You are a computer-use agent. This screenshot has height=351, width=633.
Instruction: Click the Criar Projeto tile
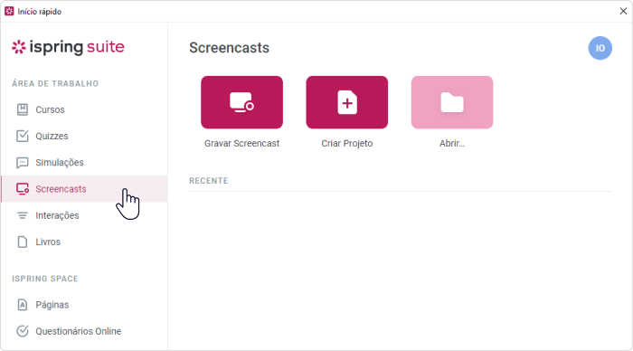coord(346,102)
